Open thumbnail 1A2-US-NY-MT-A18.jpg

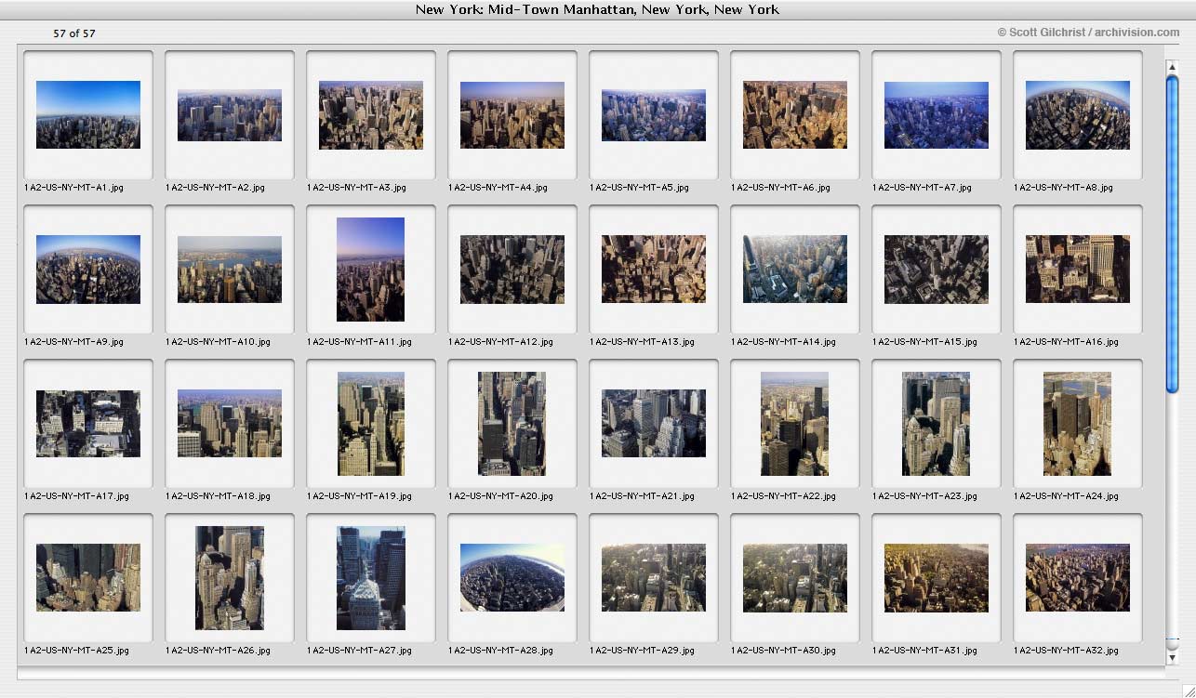(x=230, y=424)
